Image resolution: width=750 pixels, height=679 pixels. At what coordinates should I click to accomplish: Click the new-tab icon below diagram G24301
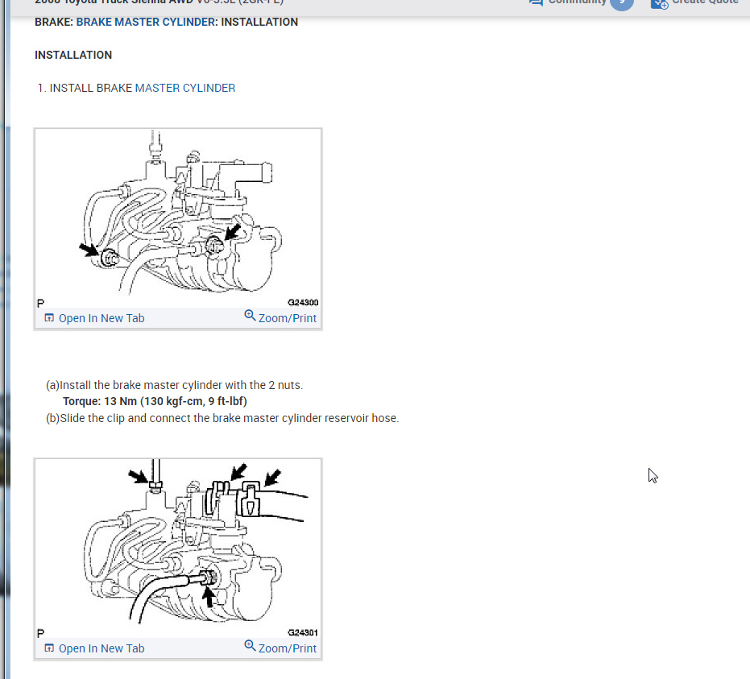tap(49, 648)
